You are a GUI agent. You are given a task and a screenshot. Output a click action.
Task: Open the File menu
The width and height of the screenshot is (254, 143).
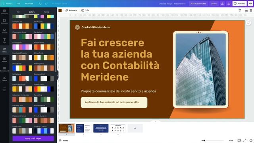coord(18,4)
